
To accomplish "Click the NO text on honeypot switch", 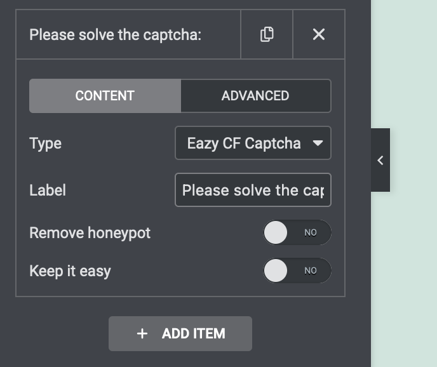I will click(311, 233).
